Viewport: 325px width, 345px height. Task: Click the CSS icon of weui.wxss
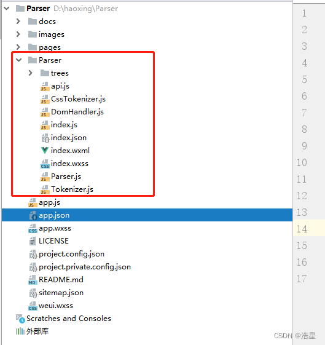(x=33, y=306)
